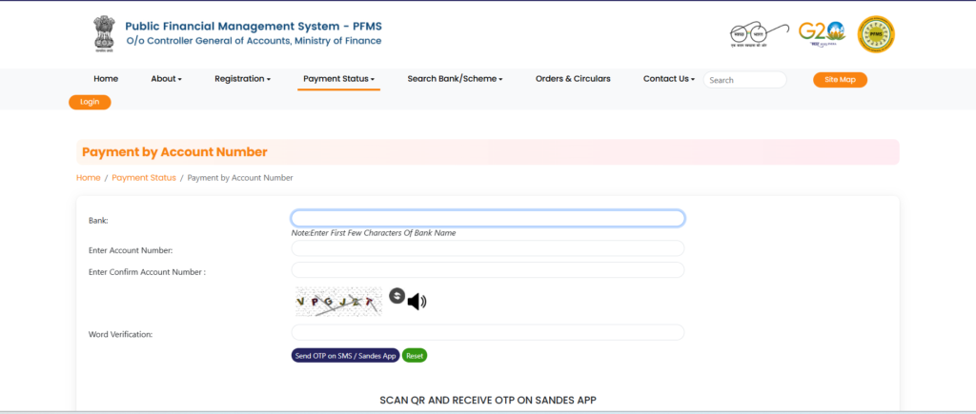
Task: Click note 'Enter First Few Characters Of Bank Name'
Action: 374,233
